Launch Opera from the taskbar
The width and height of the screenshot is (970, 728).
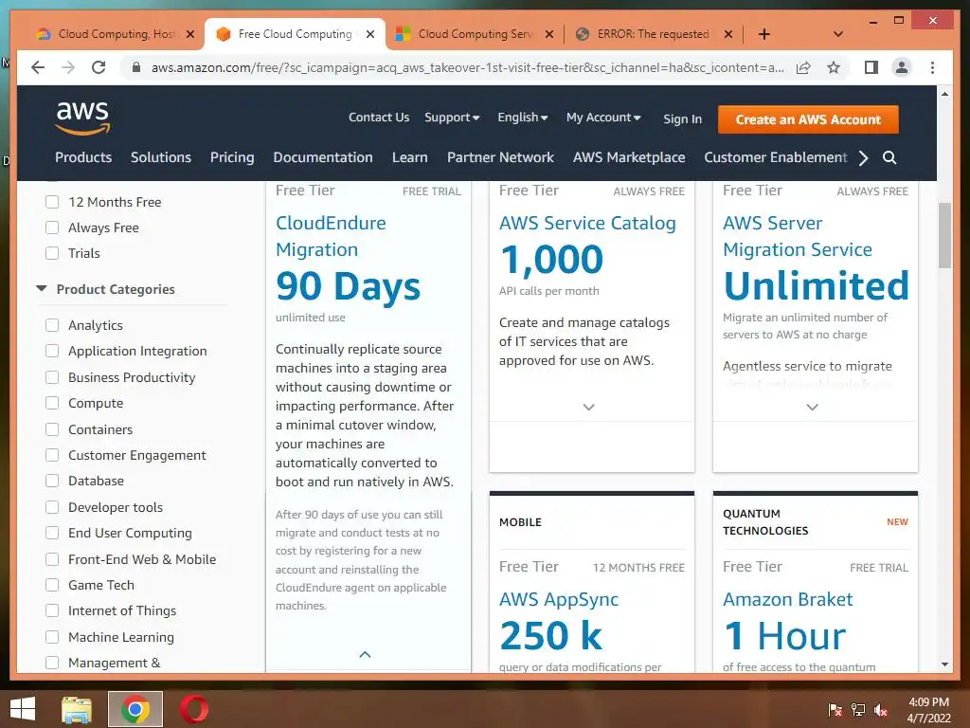(x=193, y=709)
